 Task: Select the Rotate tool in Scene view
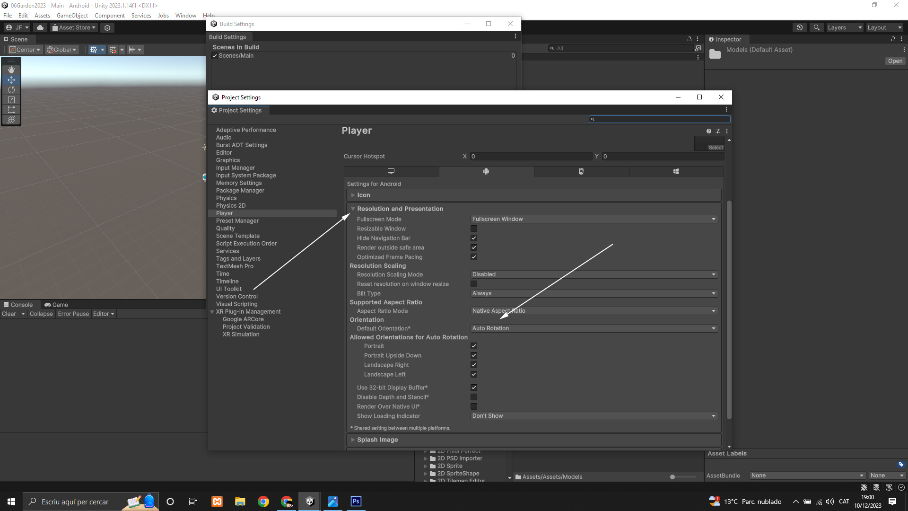click(x=11, y=90)
